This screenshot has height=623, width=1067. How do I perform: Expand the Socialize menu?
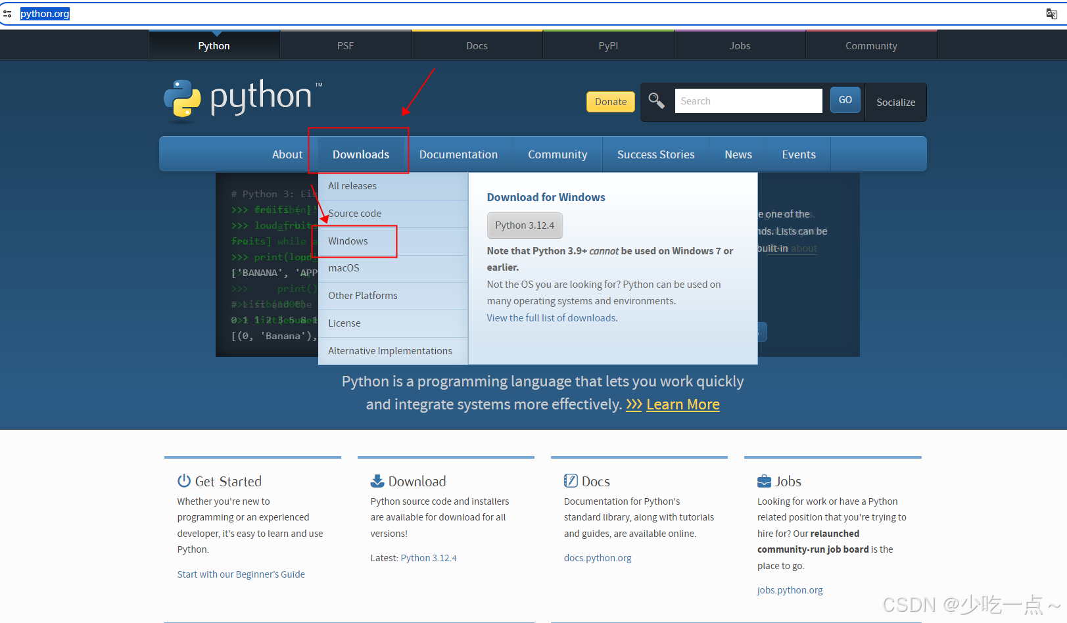pyautogui.click(x=895, y=102)
